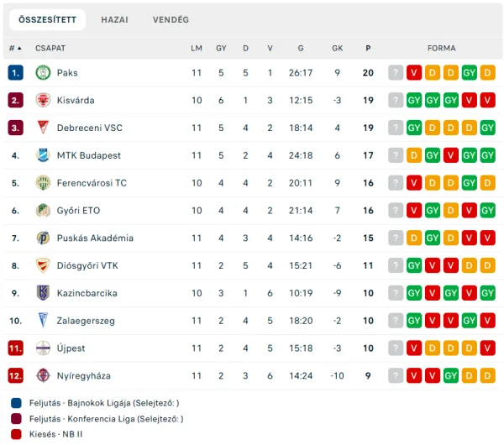Viewport: 504px width, 445px height.
Task: Click the Újpest club crest
Action: coord(43,348)
